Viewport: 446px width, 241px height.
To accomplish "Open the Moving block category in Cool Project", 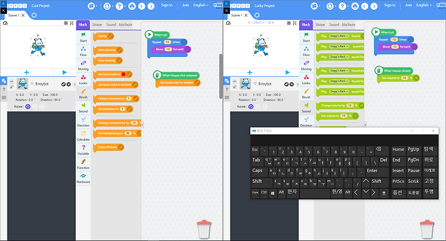I will coord(84,66).
